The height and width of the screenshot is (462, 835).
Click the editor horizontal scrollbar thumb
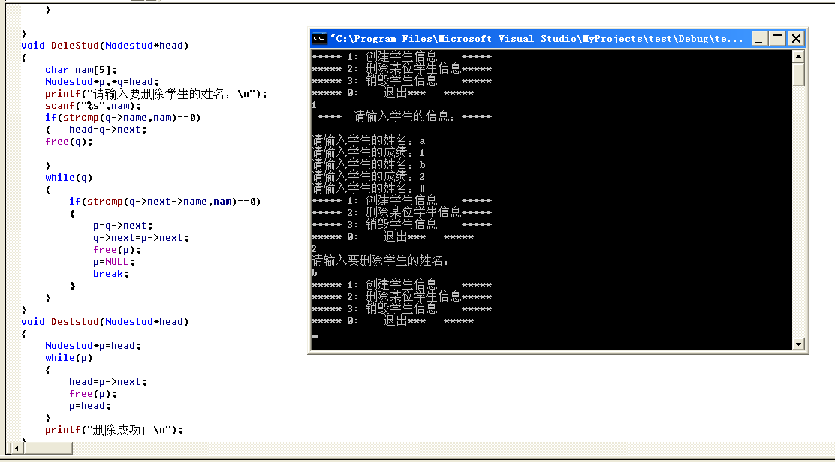click(48, 448)
